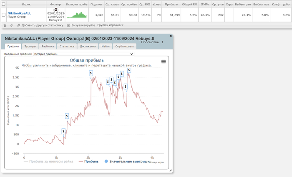This screenshot has height=177, width=292.
Task: Sort by the Игрок column header
Action: point(26,4)
